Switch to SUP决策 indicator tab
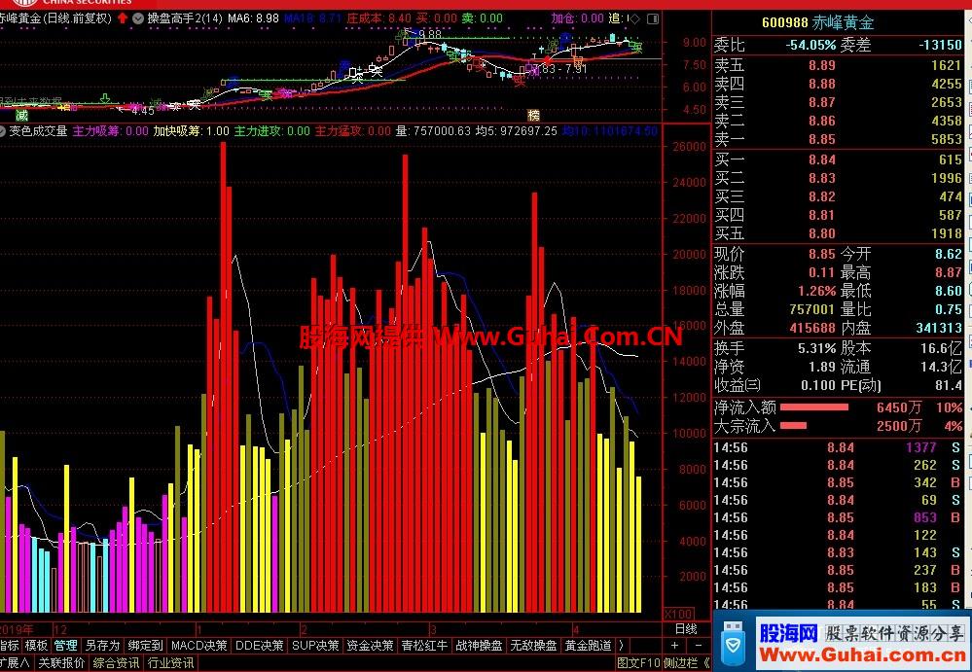The height and width of the screenshot is (672, 972). point(315,646)
